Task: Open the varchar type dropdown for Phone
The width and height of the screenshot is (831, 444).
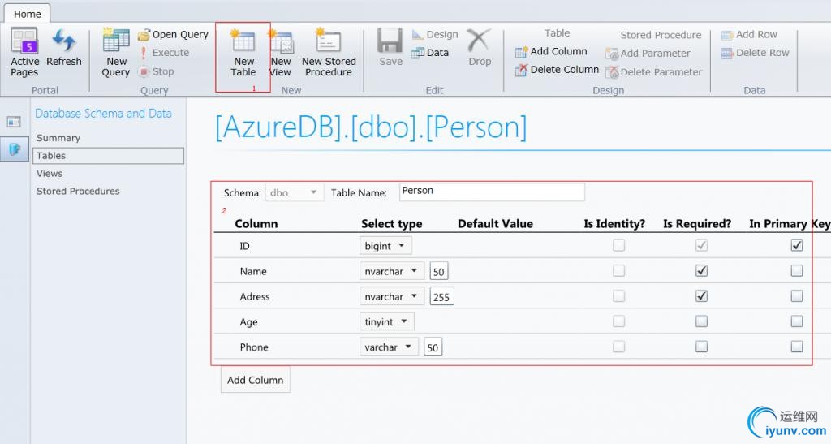Action: pos(389,347)
